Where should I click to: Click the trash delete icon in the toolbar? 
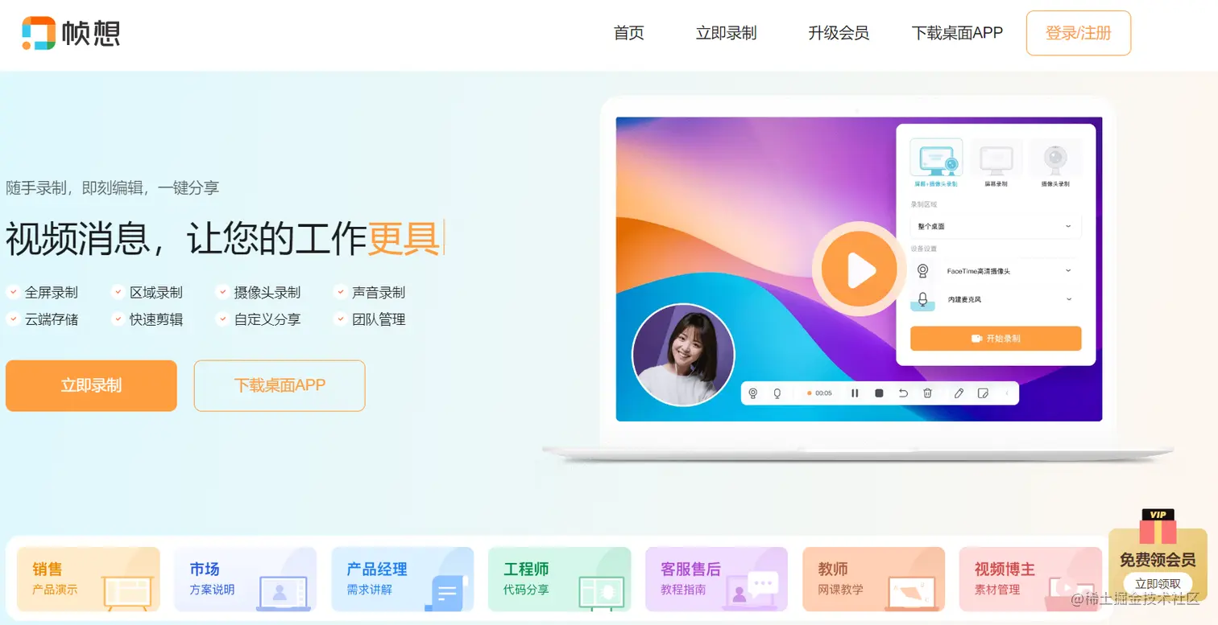pos(927,393)
